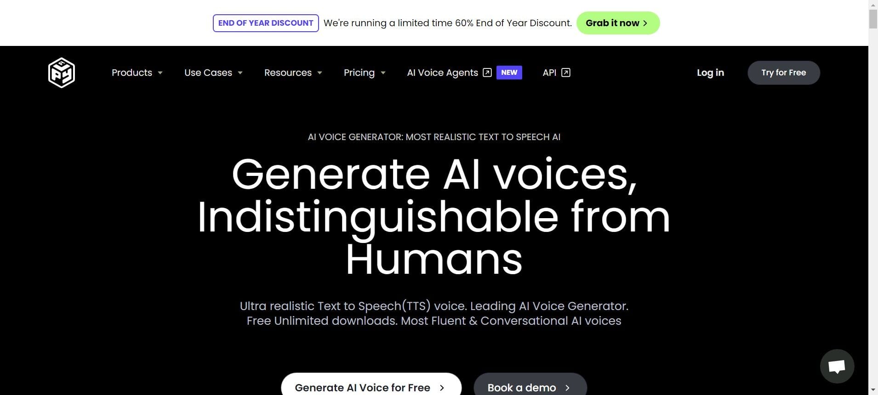This screenshot has height=395, width=878.
Task: Open the Resources dropdown menu
Action: click(293, 73)
